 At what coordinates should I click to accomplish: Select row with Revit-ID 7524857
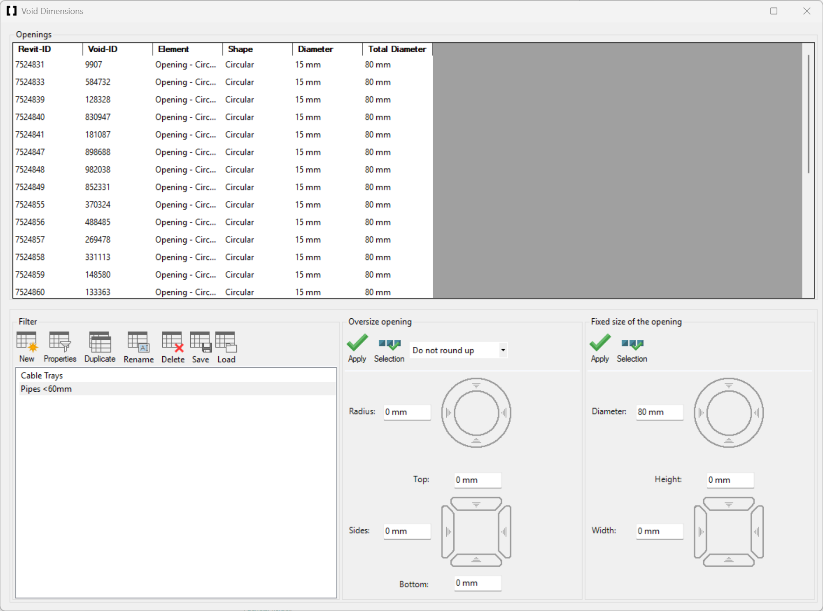[x=223, y=239]
